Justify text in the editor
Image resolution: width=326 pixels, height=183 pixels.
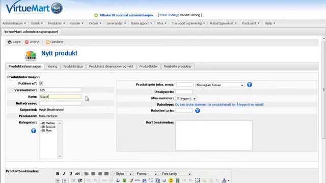pyautogui.click(x=106, y=174)
